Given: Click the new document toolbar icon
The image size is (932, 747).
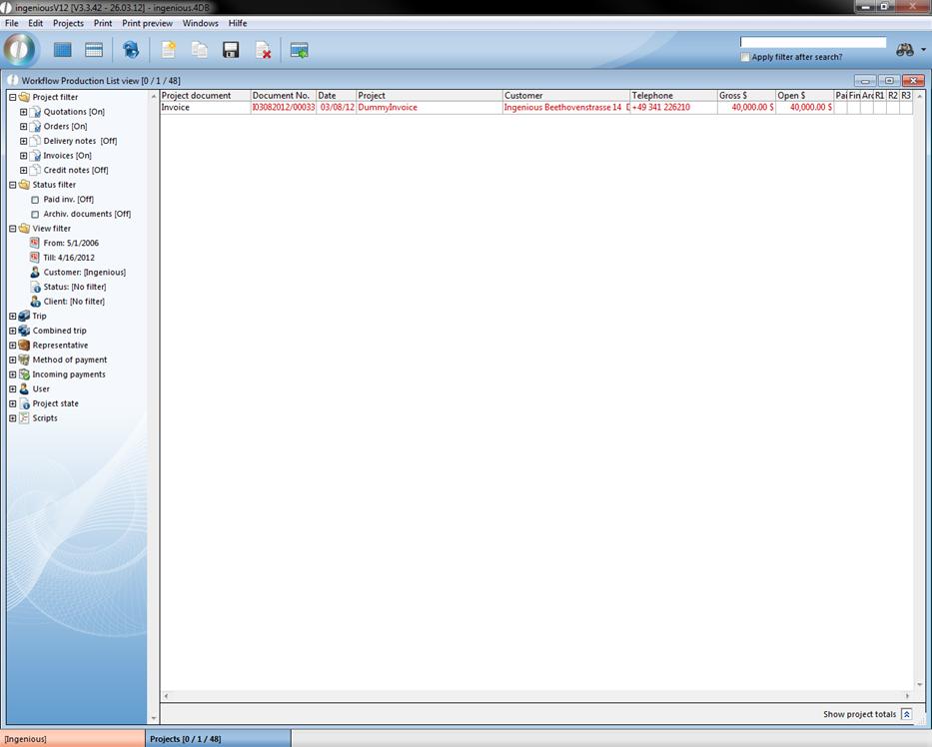Looking at the screenshot, I should (x=168, y=50).
